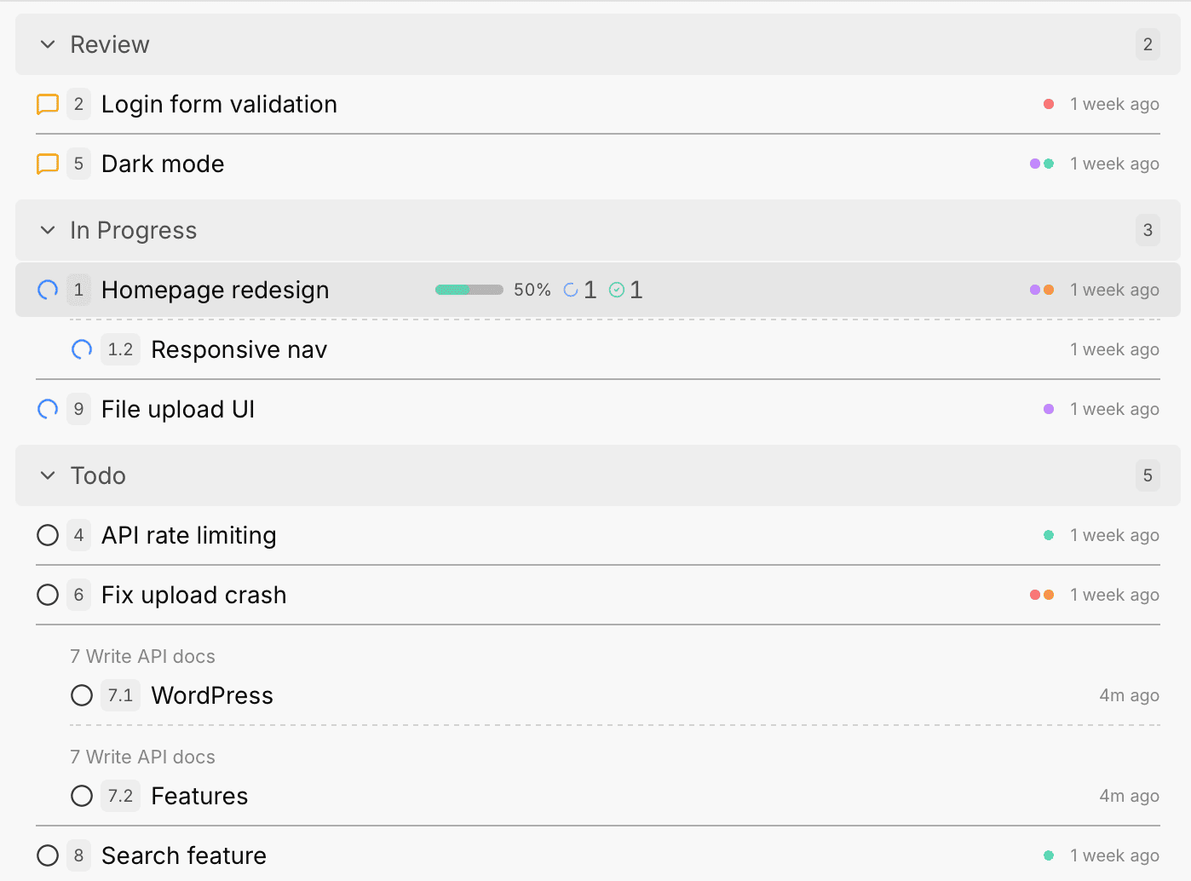The image size is (1191, 881).
Task: Mark Search feature done with status circle
Action: click(x=47, y=855)
